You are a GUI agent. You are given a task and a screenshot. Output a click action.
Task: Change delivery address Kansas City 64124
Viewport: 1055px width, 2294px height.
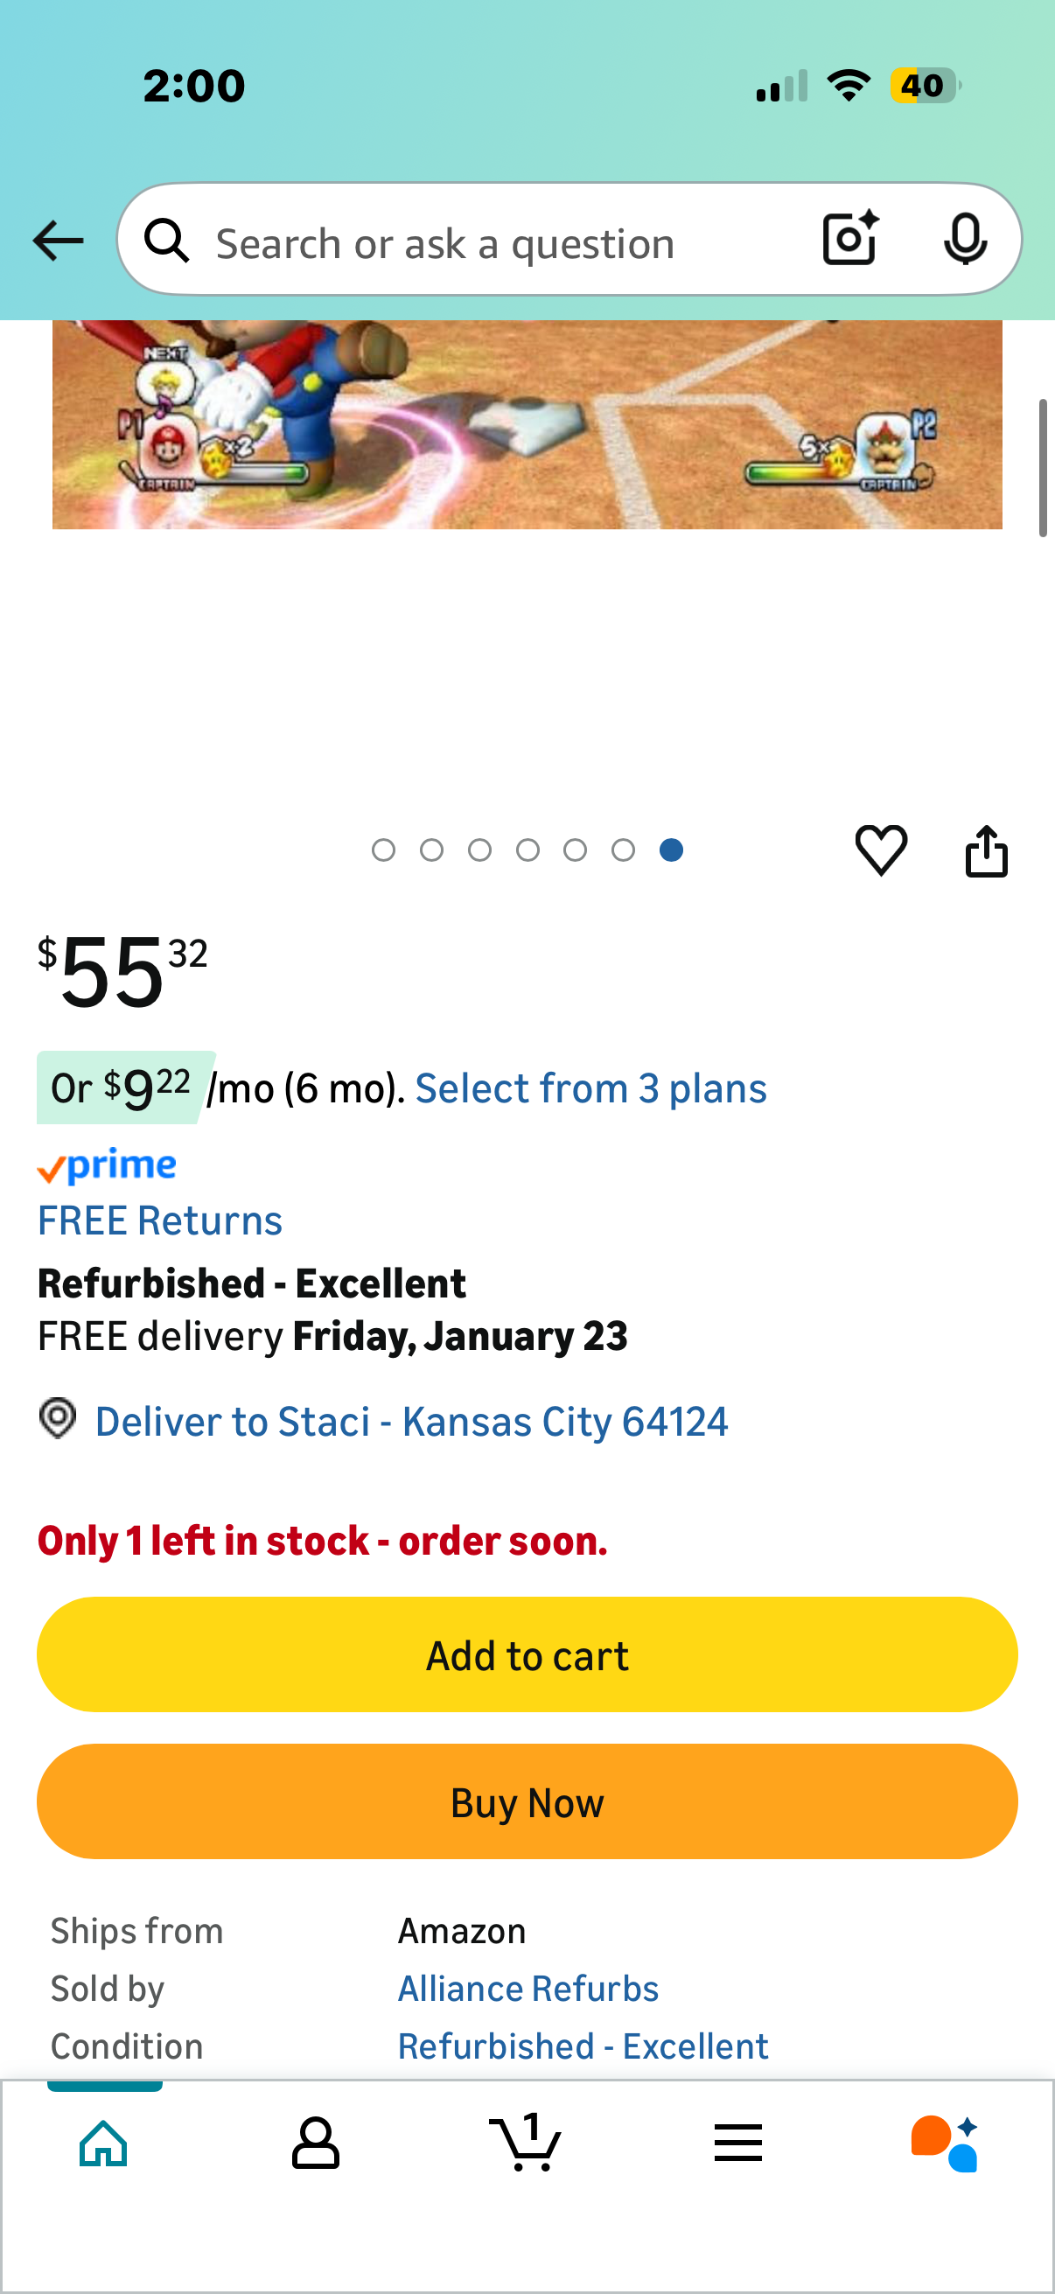click(411, 1421)
